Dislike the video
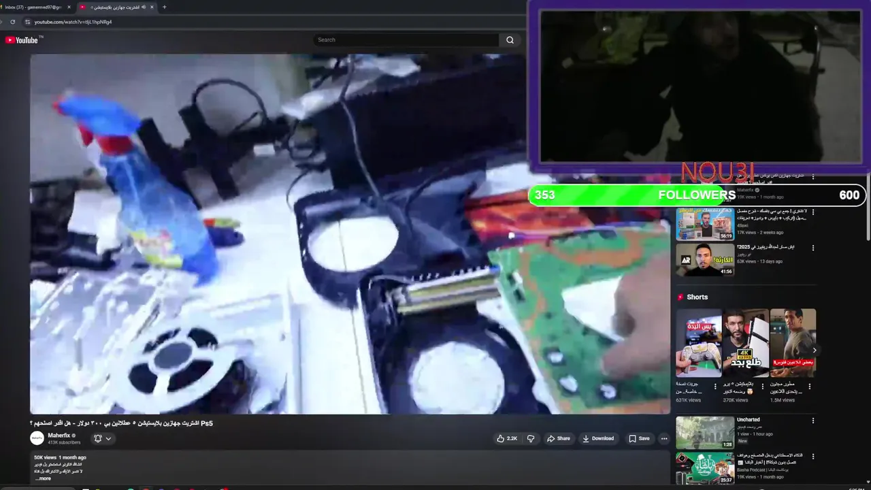This screenshot has height=490, width=871. [x=531, y=438]
